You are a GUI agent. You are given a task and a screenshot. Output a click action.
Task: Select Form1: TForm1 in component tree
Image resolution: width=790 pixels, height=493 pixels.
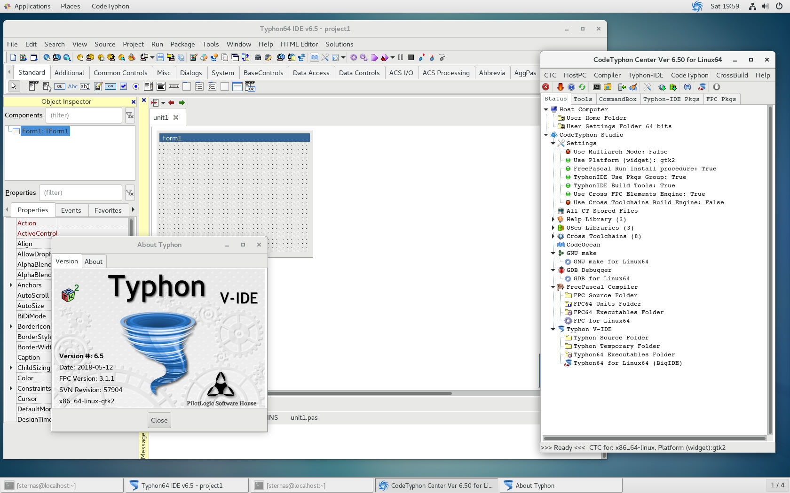point(45,131)
